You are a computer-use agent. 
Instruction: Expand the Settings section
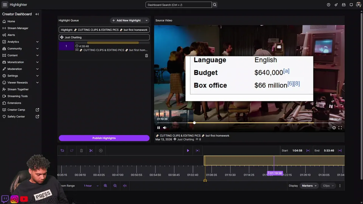(37, 76)
